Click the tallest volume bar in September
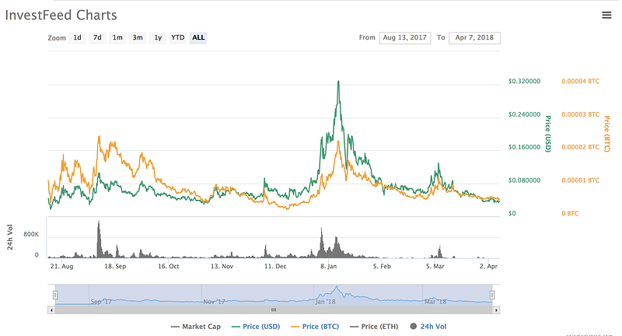The height and width of the screenshot is (336, 622). coord(99,240)
